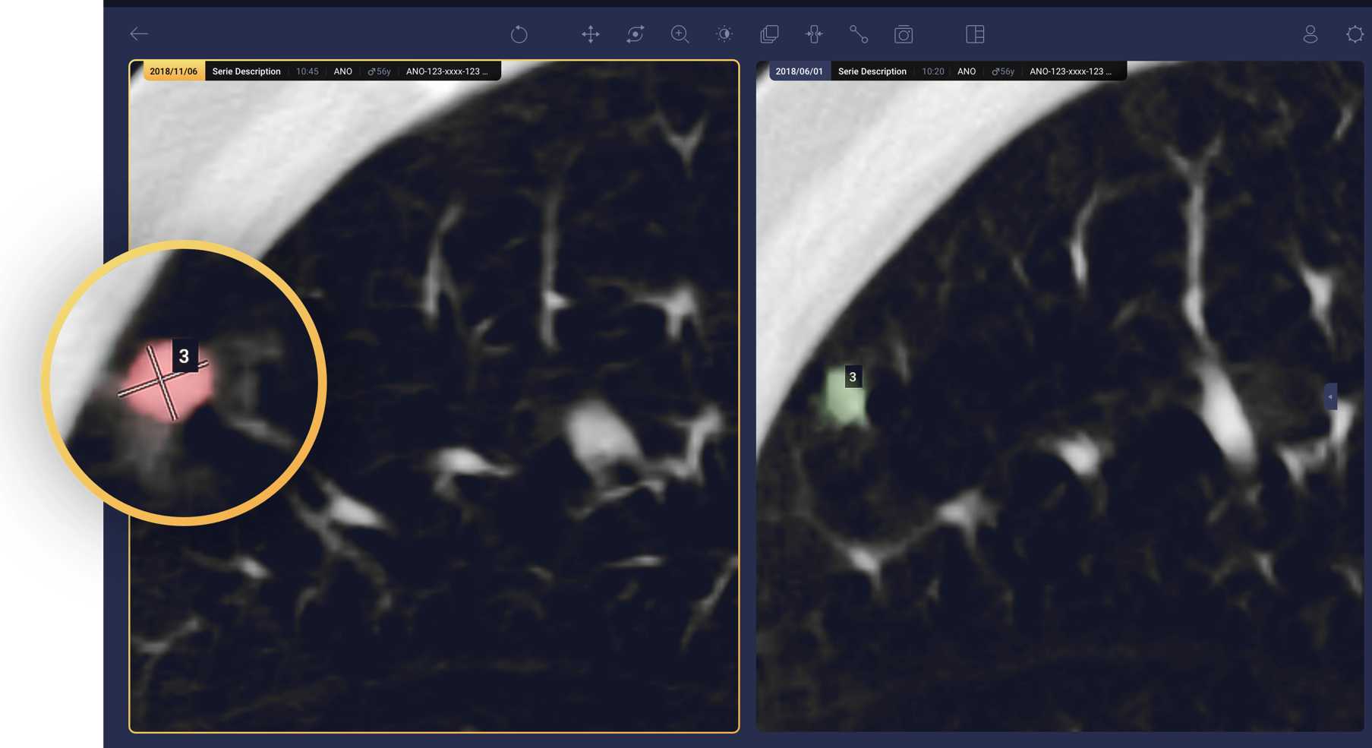
Task: Click the back arrow icon
Action: click(139, 33)
